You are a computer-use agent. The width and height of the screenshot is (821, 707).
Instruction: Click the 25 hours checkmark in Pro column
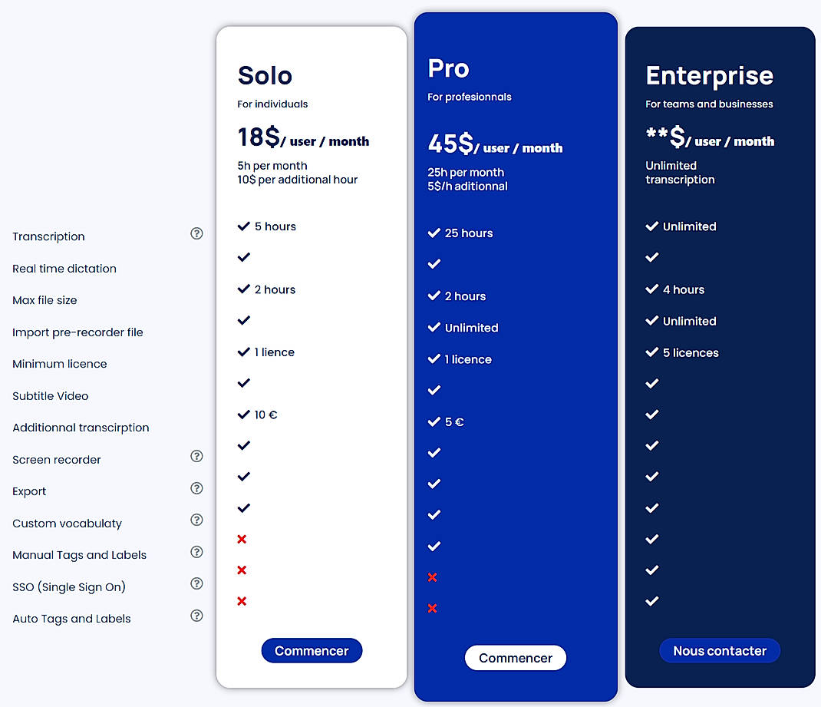434,233
